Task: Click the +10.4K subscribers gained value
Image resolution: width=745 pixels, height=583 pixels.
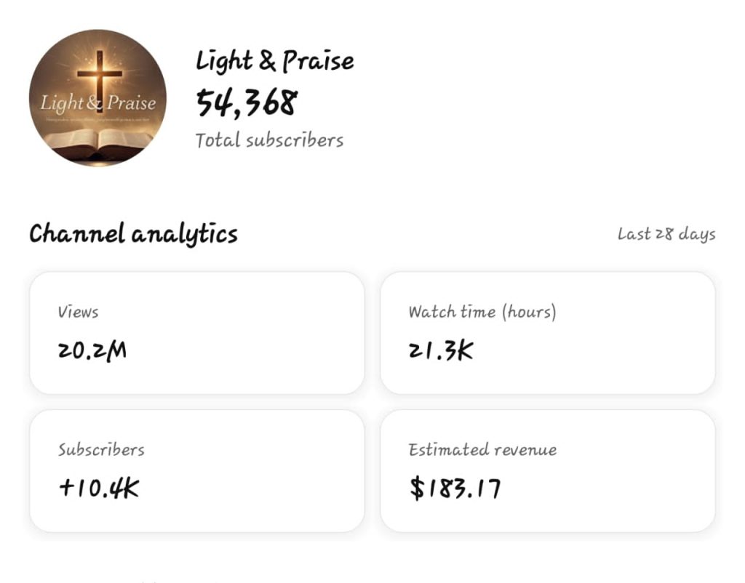Action: pyautogui.click(x=99, y=488)
